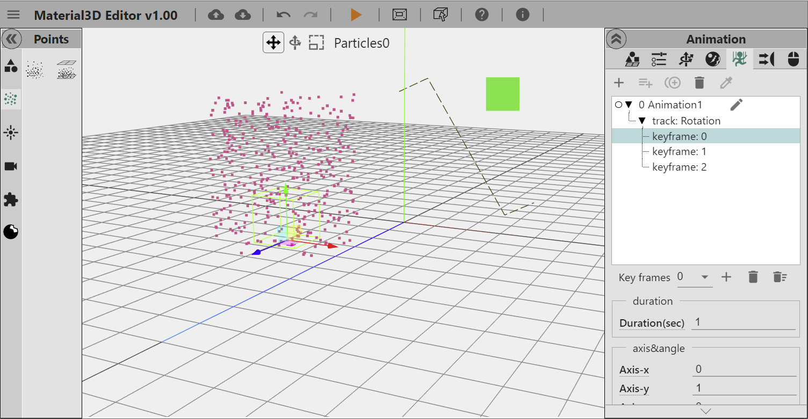Click the cloud download icon
The width and height of the screenshot is (808, 419).
243,15
